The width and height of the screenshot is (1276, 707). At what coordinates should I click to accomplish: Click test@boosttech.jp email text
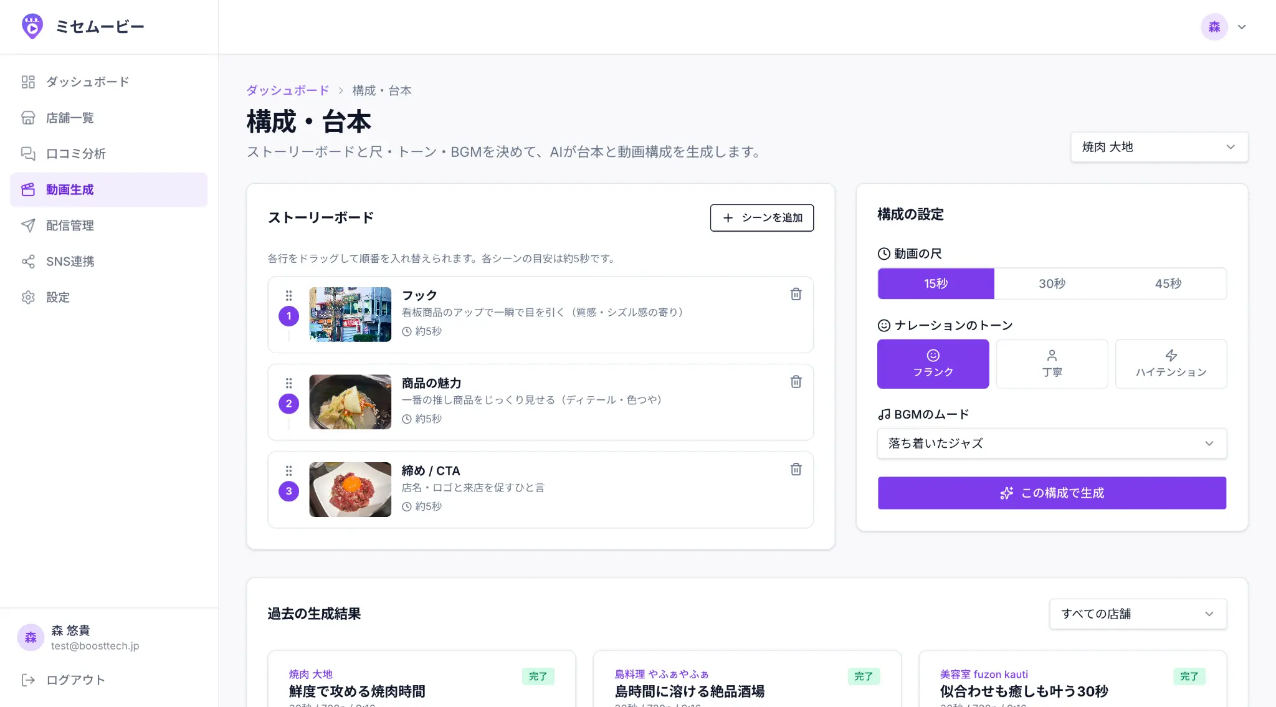[95, 646]
